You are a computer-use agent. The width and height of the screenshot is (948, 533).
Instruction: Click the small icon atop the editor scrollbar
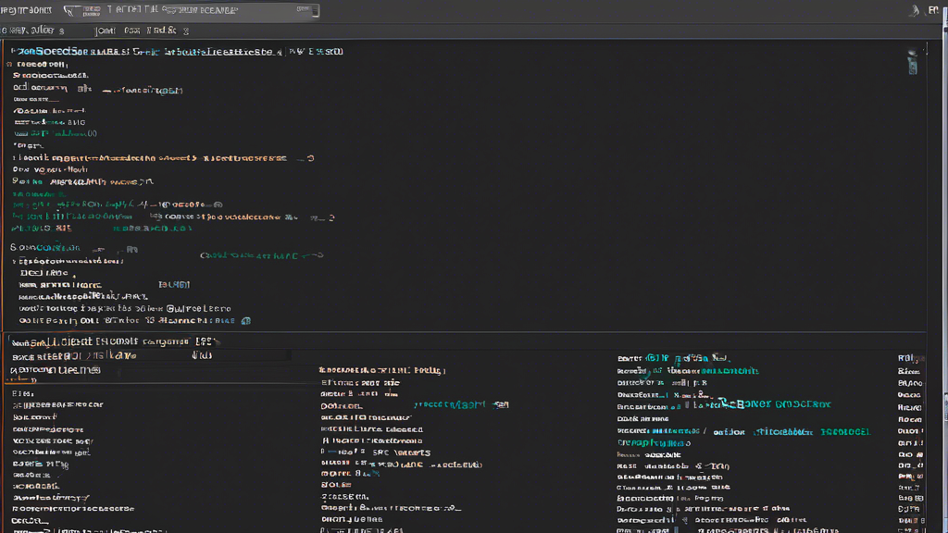coord(913,54)
